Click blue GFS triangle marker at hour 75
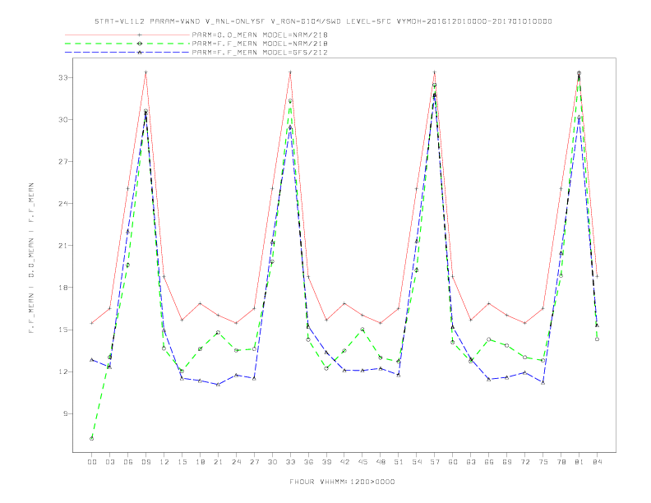 point(543,382)
